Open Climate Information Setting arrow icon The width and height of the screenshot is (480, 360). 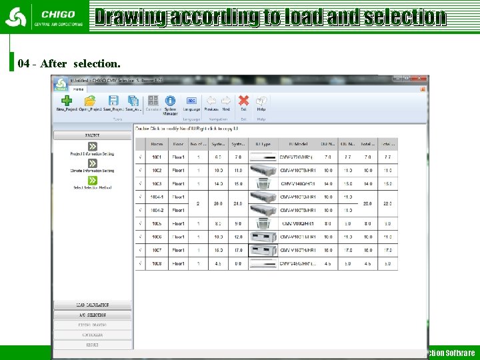93,163
